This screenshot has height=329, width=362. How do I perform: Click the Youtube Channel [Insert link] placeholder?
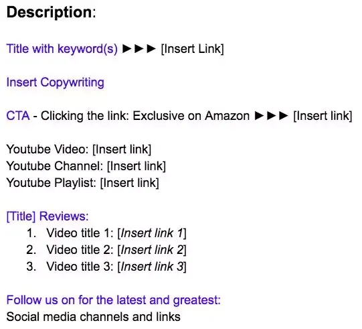137,166
